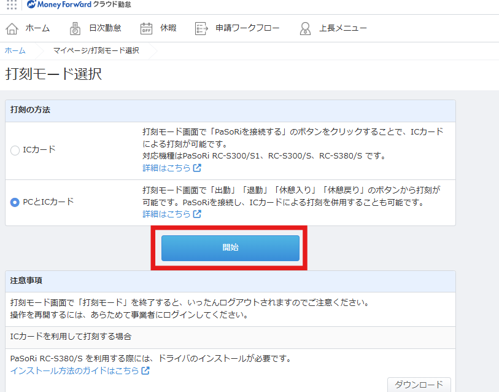
Task: Go to ホーム via the breadcrumb link
Action: click(x=15, y=50)
